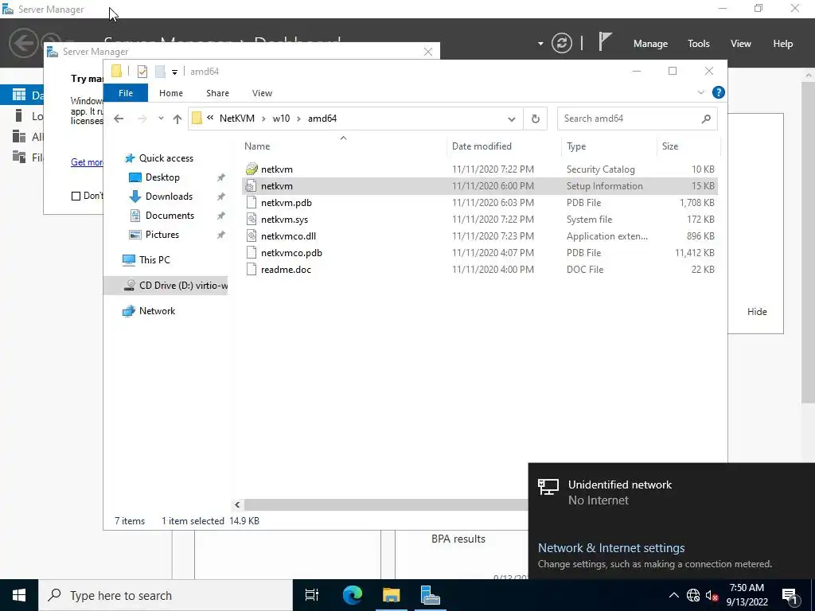
Task: Select the netkvm Security Catalog file
Action: [479, 169]
